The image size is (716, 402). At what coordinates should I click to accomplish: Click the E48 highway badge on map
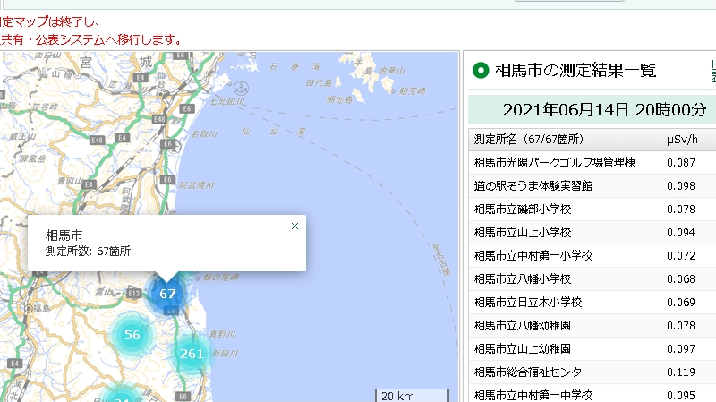(x=159, y=118)
